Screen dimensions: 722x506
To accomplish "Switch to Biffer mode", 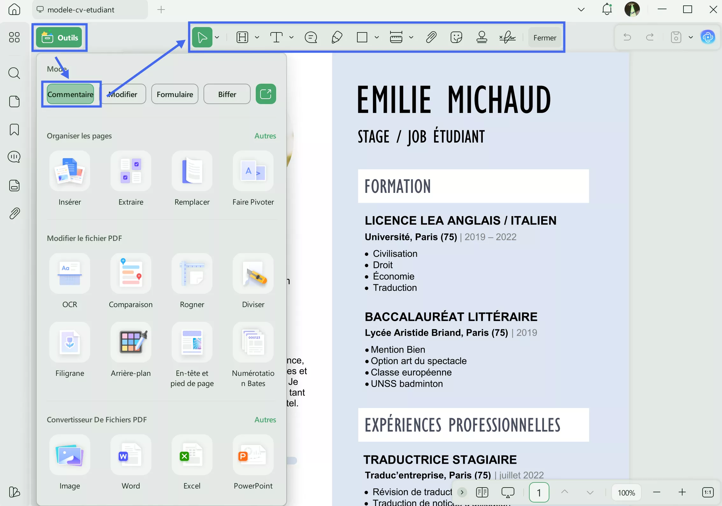I will pyautogui.click(x=227, y=94).
